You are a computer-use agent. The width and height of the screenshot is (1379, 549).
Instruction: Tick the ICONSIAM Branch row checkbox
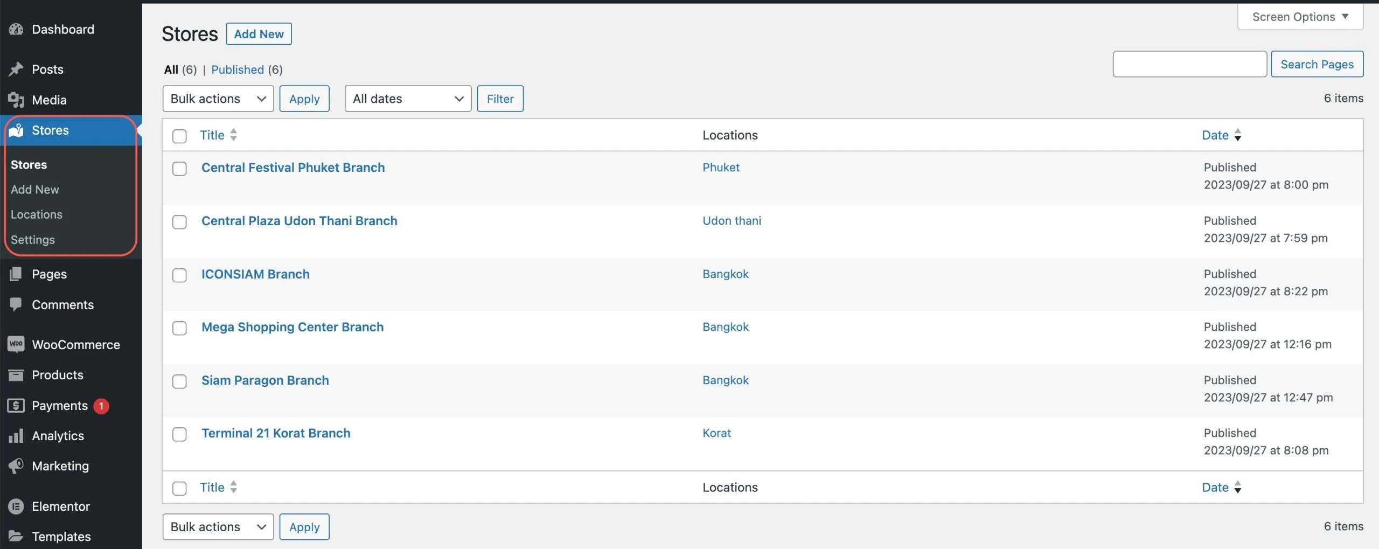pos(179,275)
